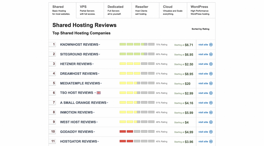Select the WordPress hosting tab
Viewport: 264px width, 146px height.
(201, 10)
